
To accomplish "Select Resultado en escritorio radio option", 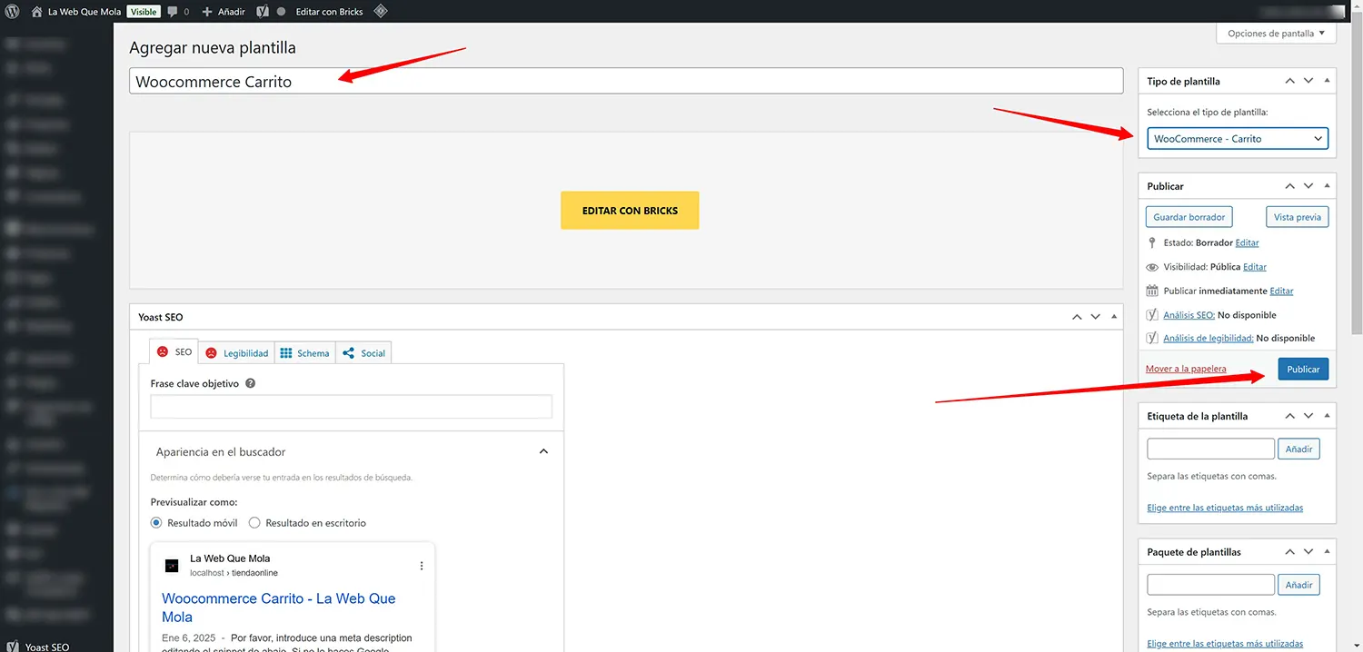I will [x=254, y=523].
